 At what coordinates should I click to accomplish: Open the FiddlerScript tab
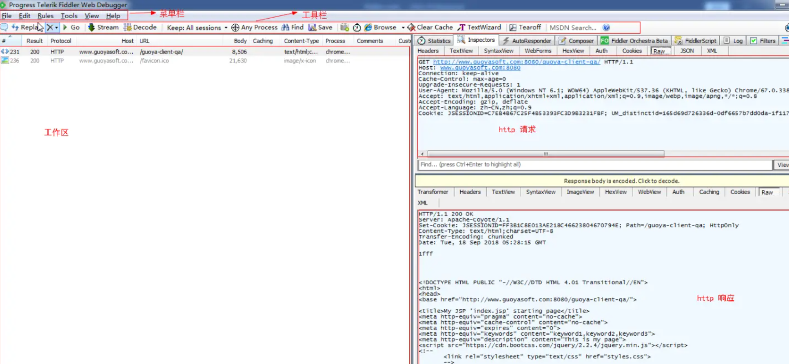tap(695, 41)
